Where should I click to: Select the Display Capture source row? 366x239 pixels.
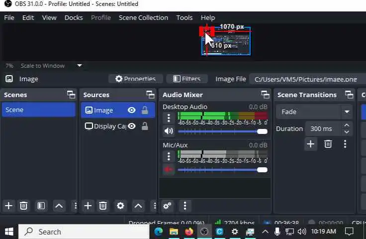coord(118,126)
